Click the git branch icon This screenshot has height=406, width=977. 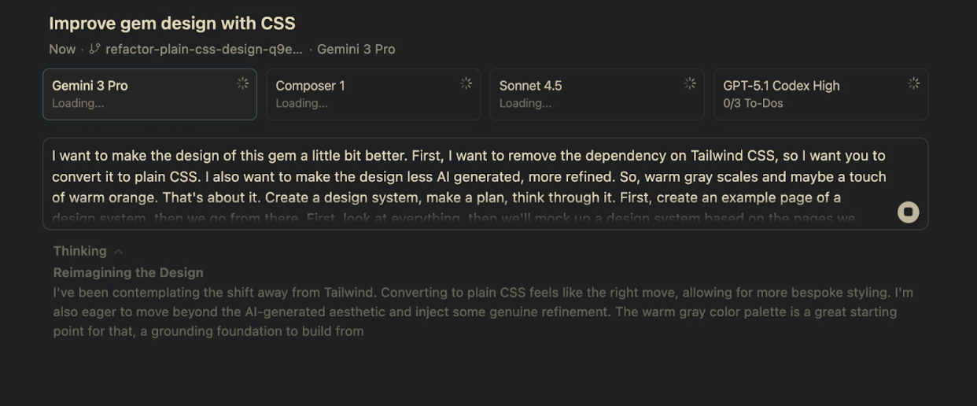click(x=95, y=49)
